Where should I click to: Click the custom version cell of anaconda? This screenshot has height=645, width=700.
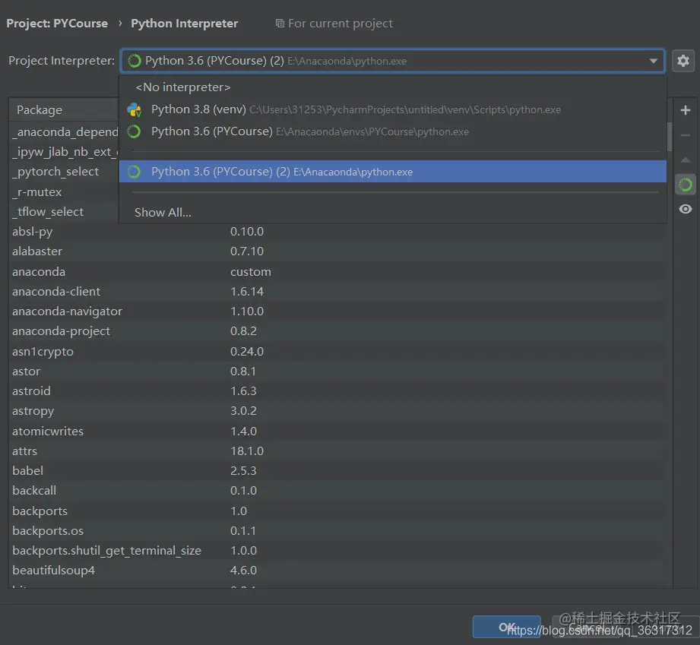[251, 271]
